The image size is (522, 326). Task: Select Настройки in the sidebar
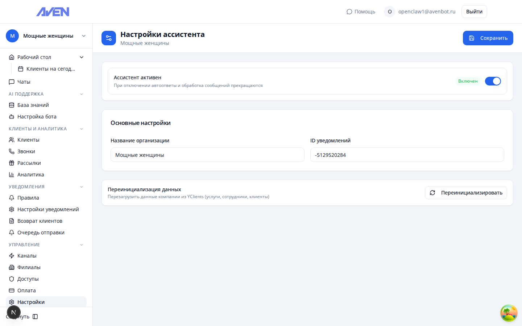coord(31,302)
